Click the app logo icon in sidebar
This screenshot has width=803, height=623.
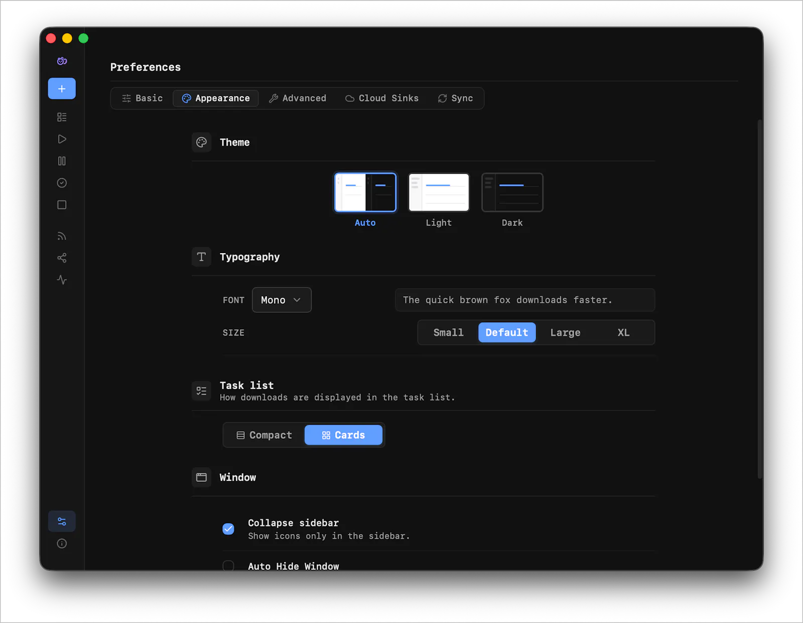click(62, 61)
